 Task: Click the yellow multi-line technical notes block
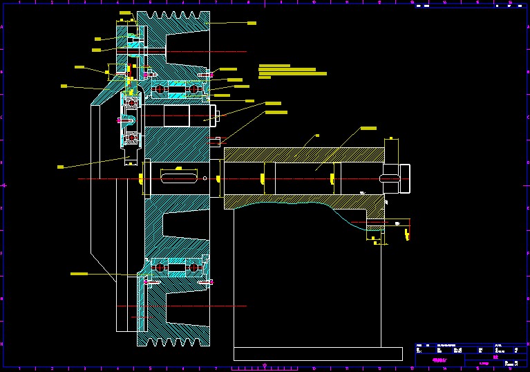tap(290, 71)
